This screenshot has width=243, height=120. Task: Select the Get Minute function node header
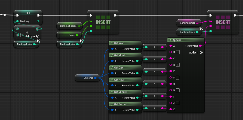point(125,92)
